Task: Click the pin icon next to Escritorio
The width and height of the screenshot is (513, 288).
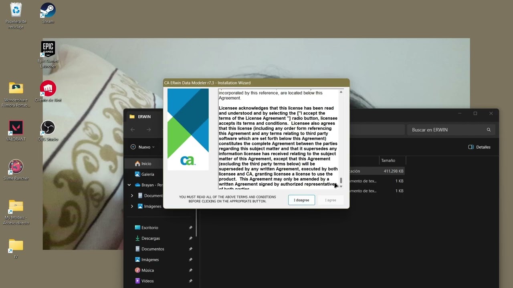Action: click(190, 228)
